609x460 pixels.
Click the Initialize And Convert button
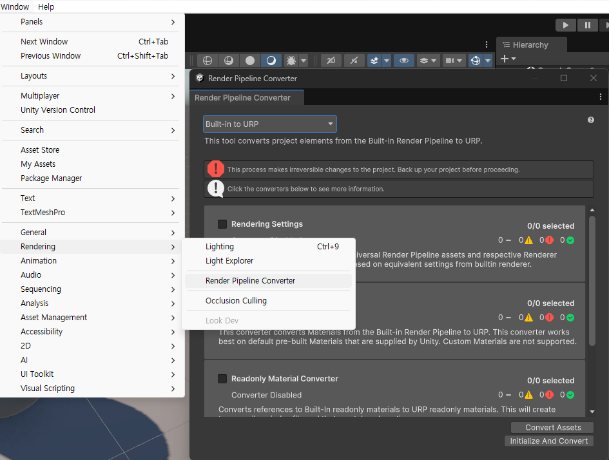[549, 441]
